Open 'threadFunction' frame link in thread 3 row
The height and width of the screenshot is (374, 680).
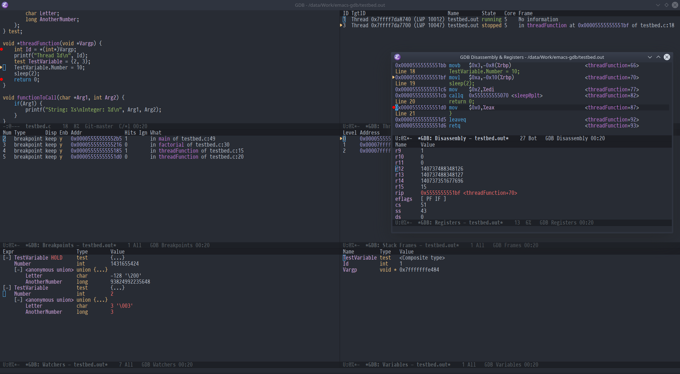[547, 25]
